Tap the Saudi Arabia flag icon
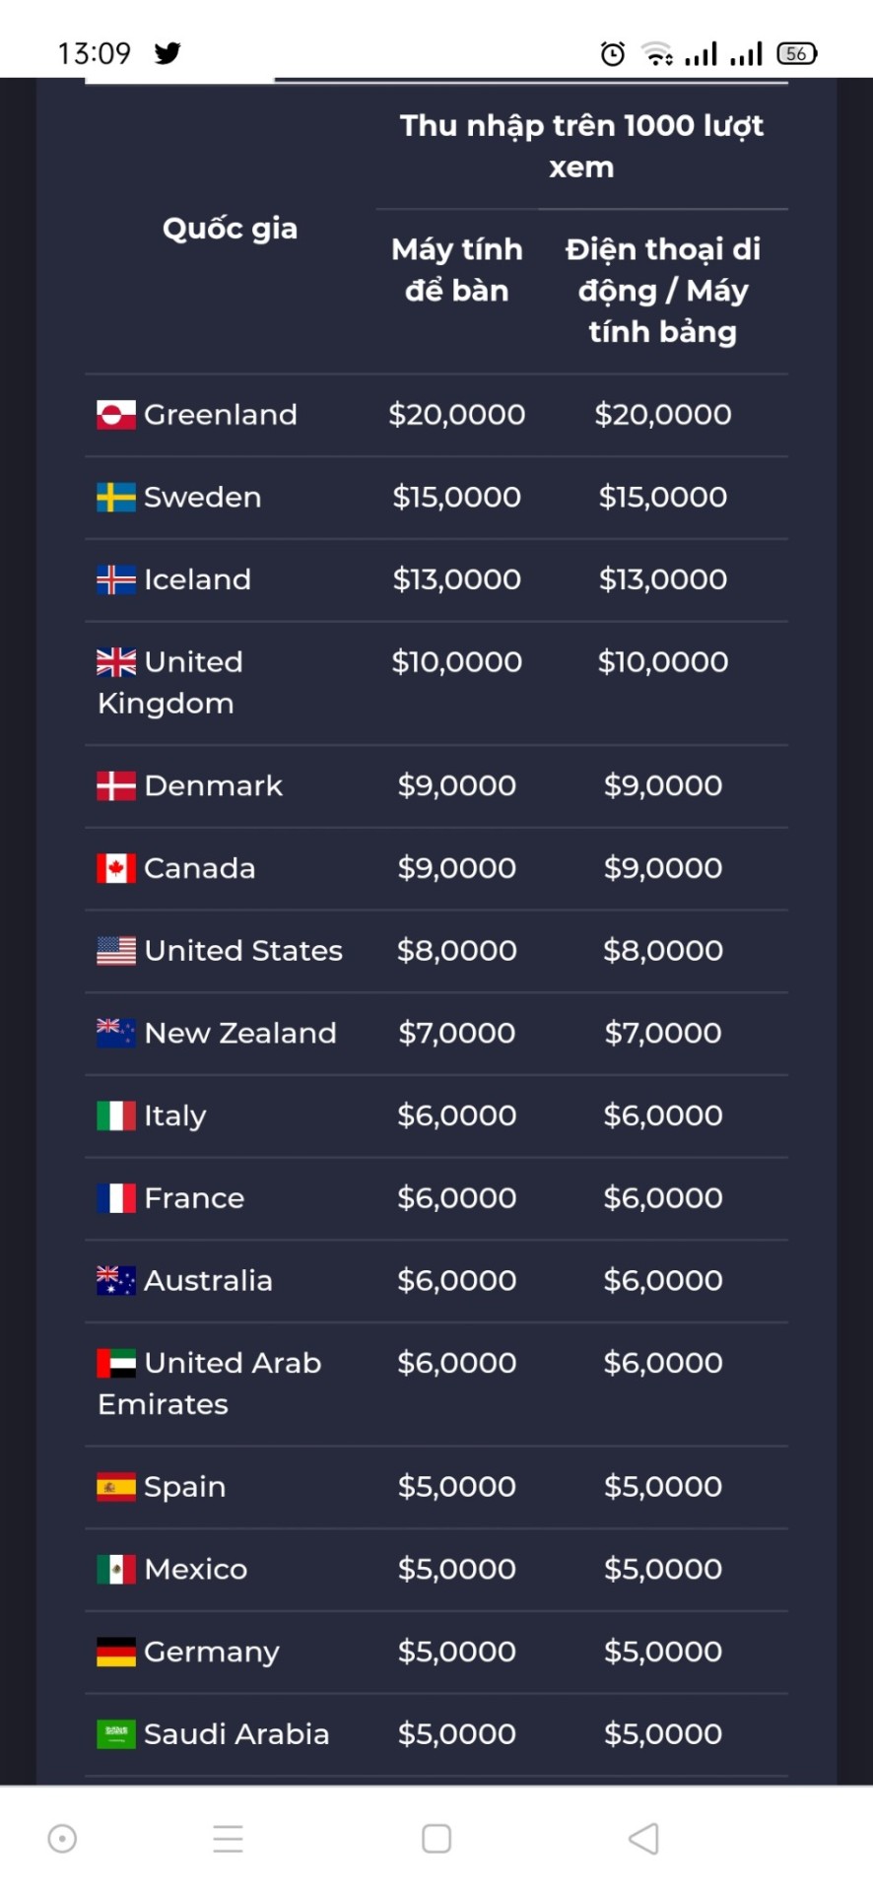The image size is (873, 1892). [x=116, y=1734]
